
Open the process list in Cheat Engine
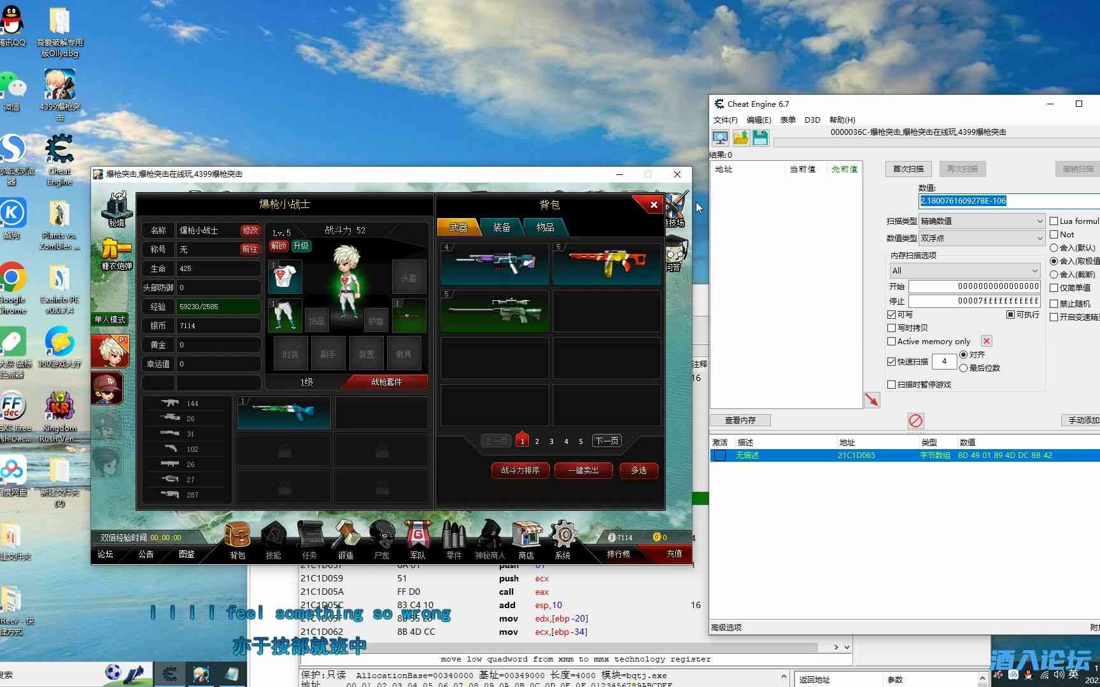point(720,137)
